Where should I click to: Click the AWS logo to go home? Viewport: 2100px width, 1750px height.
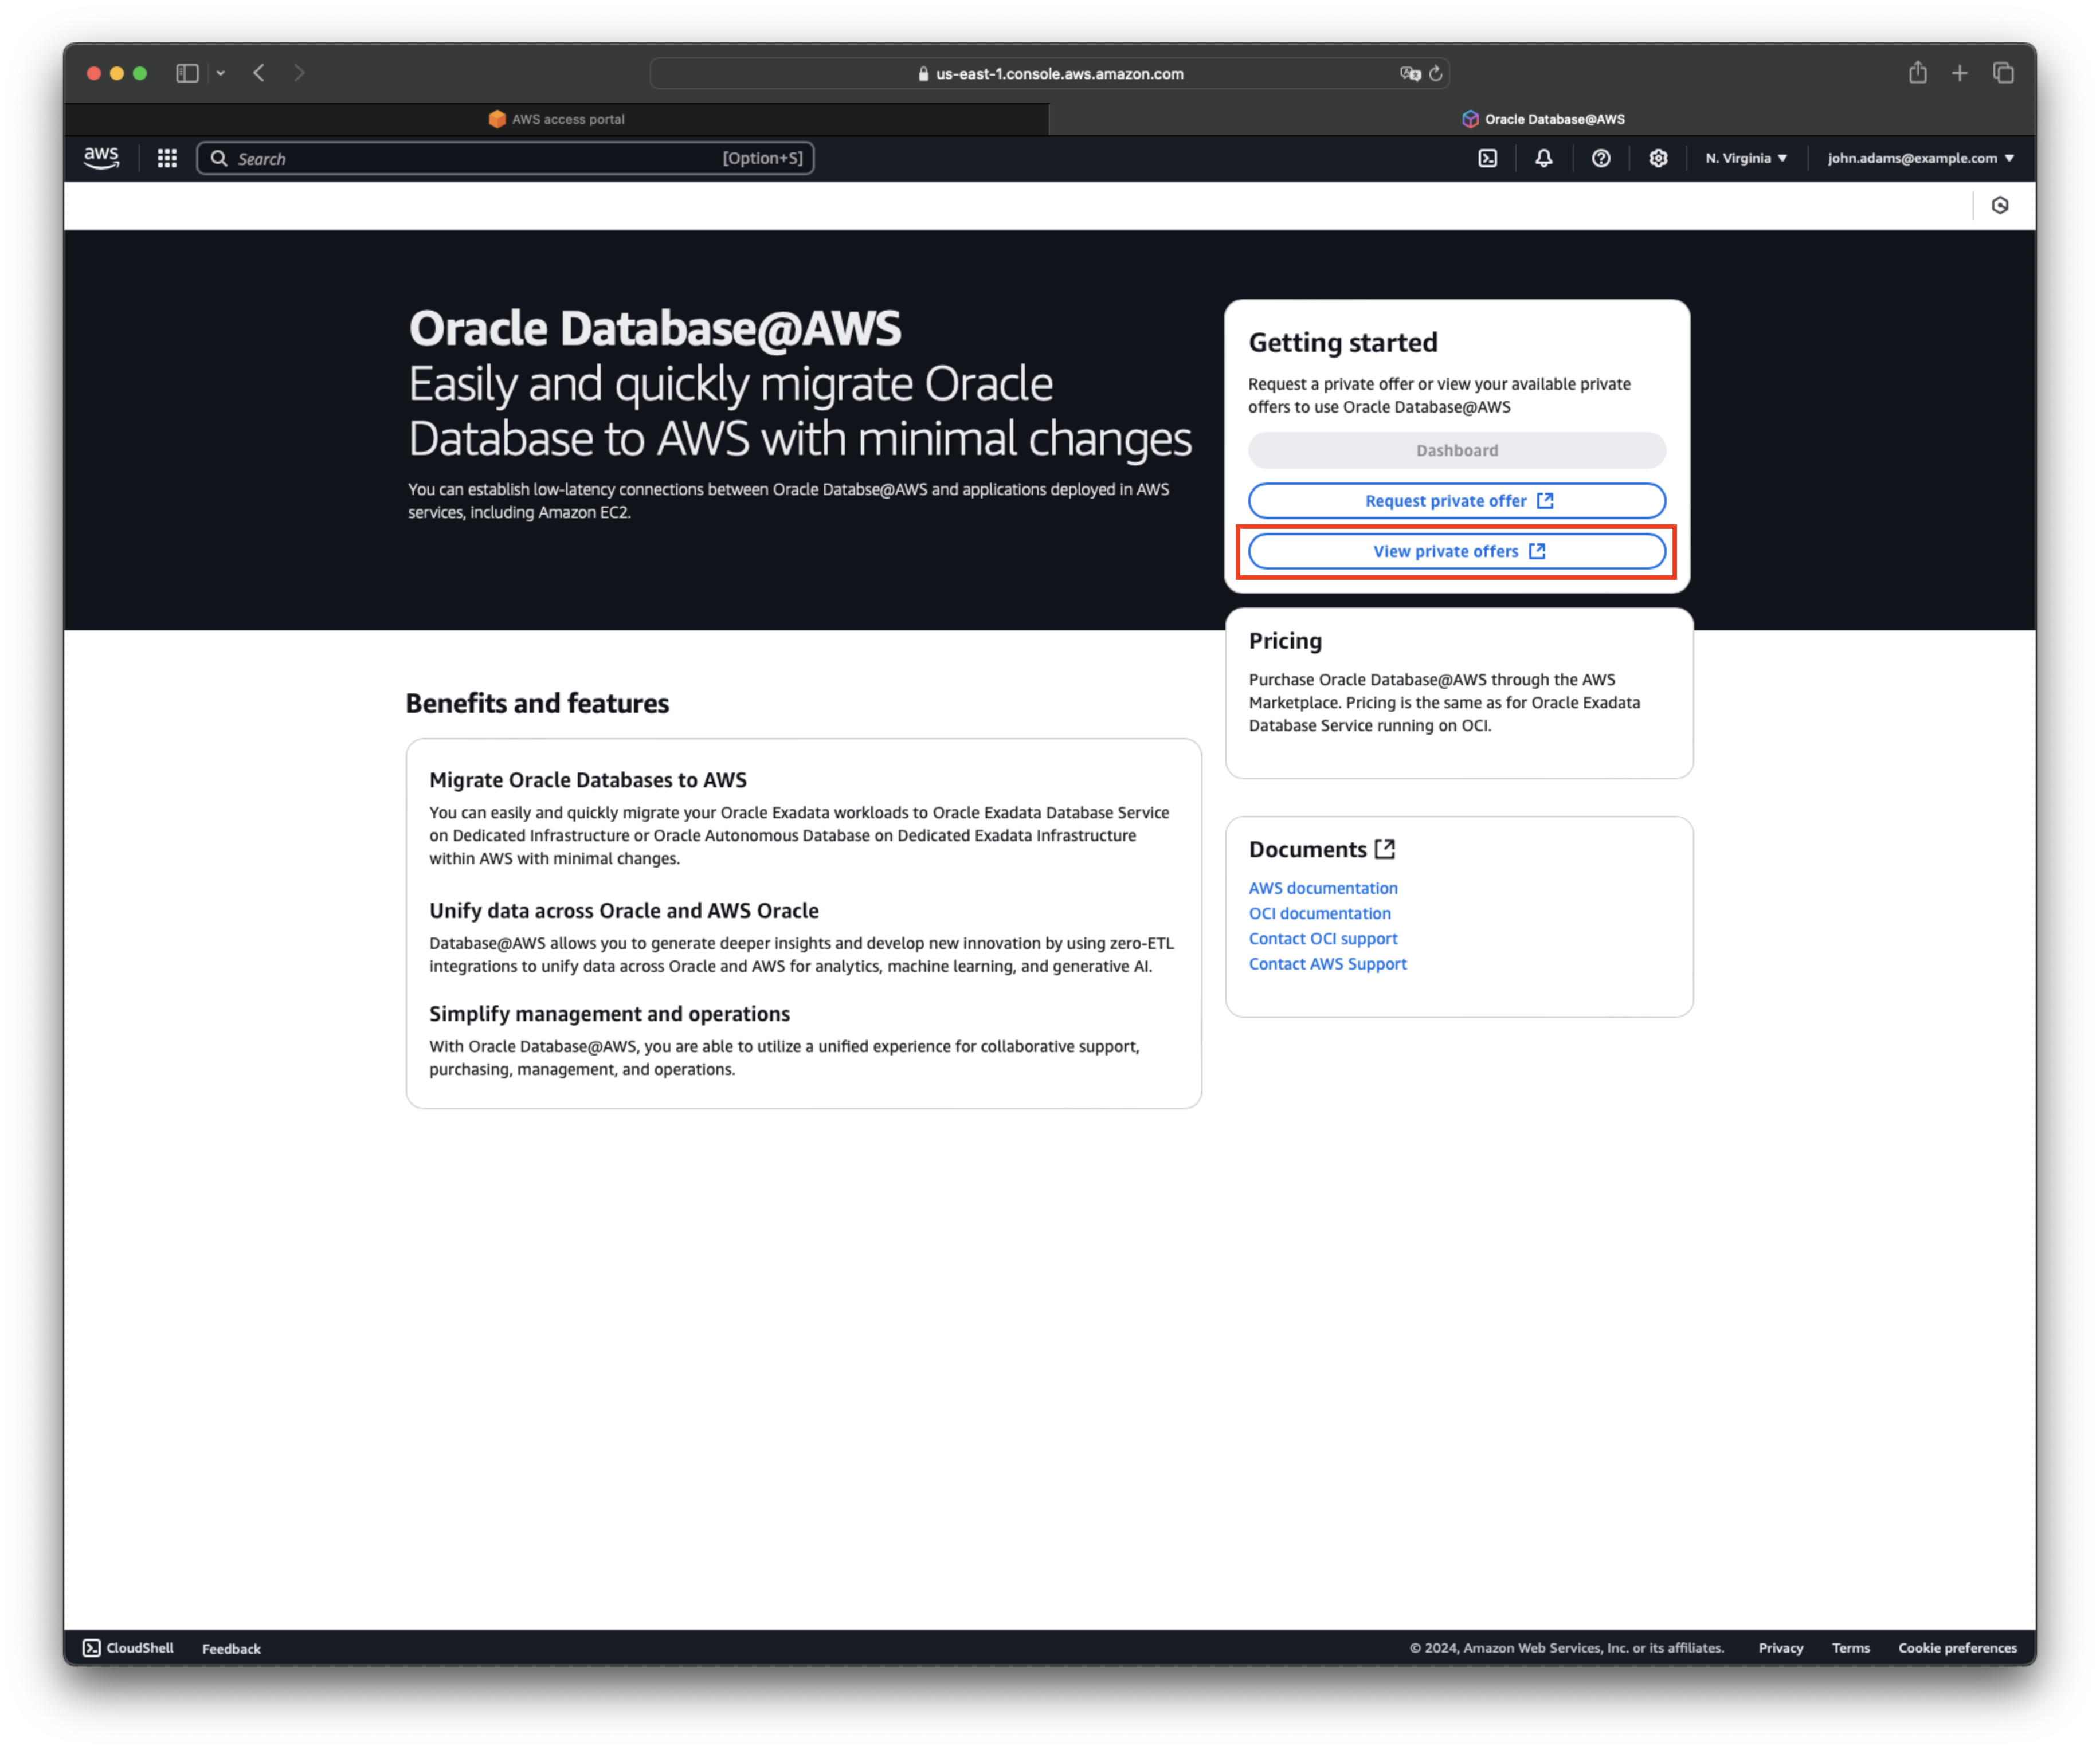[101, 157]
